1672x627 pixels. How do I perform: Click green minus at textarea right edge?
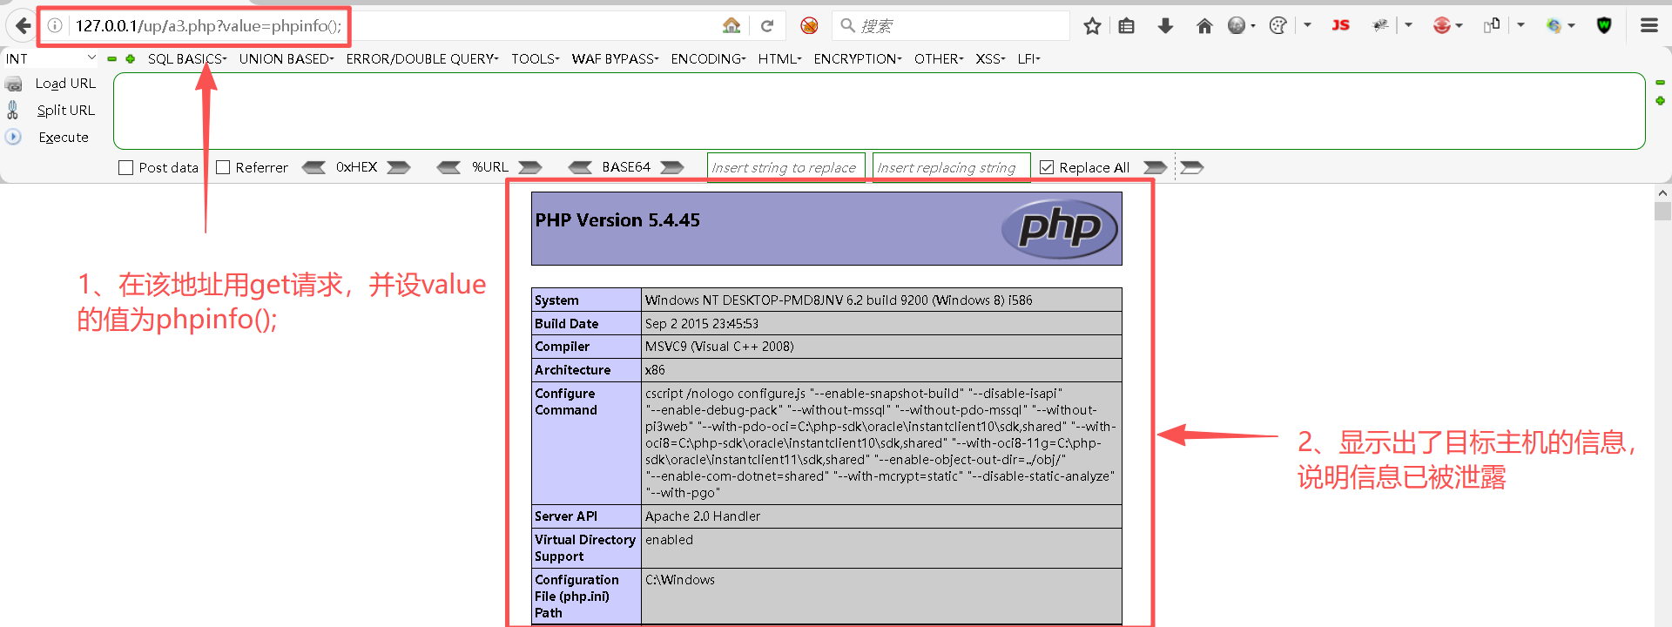click(x=1660, y=83)
